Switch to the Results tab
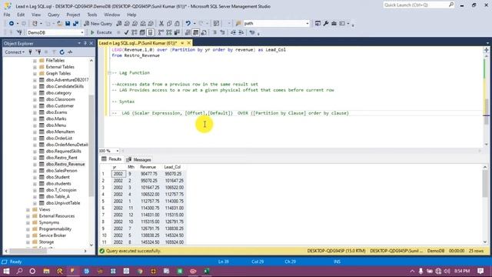The width and height of the screenshot is (492, 277). tap(111, 159)
